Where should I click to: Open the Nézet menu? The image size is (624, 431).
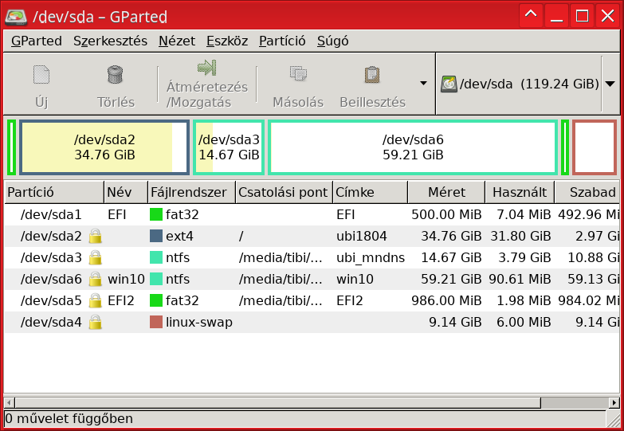tap(177, 41)
